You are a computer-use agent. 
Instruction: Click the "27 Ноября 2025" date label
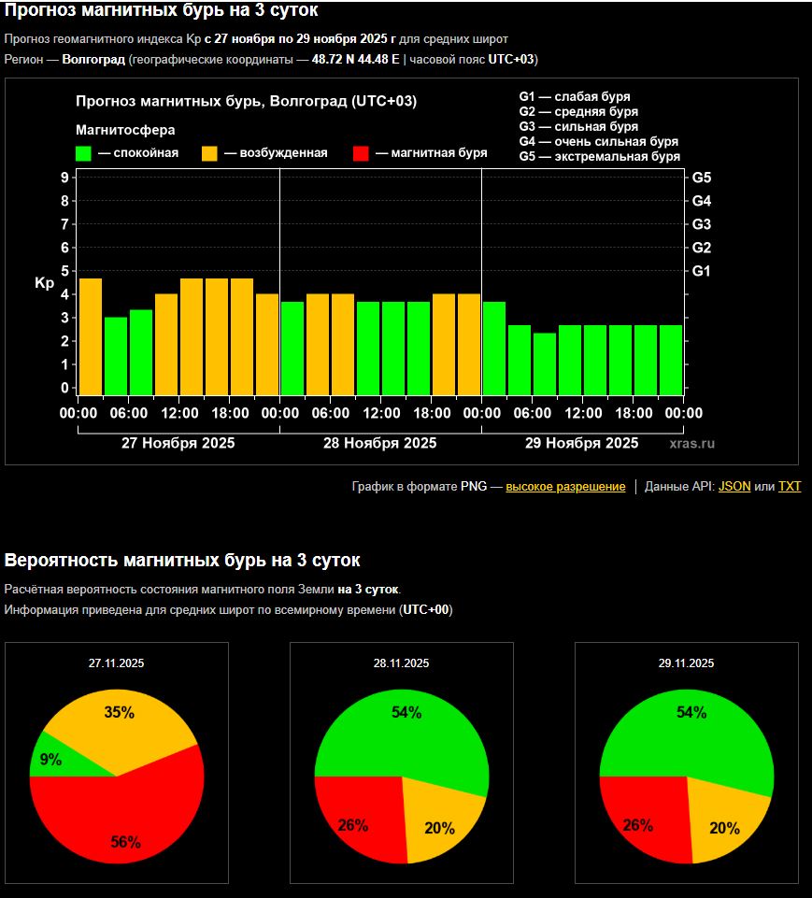coord(178,443)
